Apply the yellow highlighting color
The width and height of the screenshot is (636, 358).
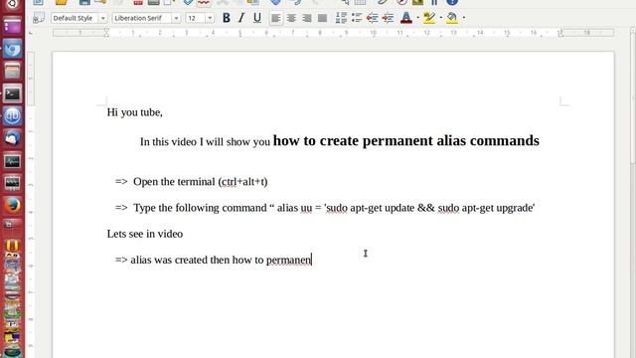(x=429, y=18)
